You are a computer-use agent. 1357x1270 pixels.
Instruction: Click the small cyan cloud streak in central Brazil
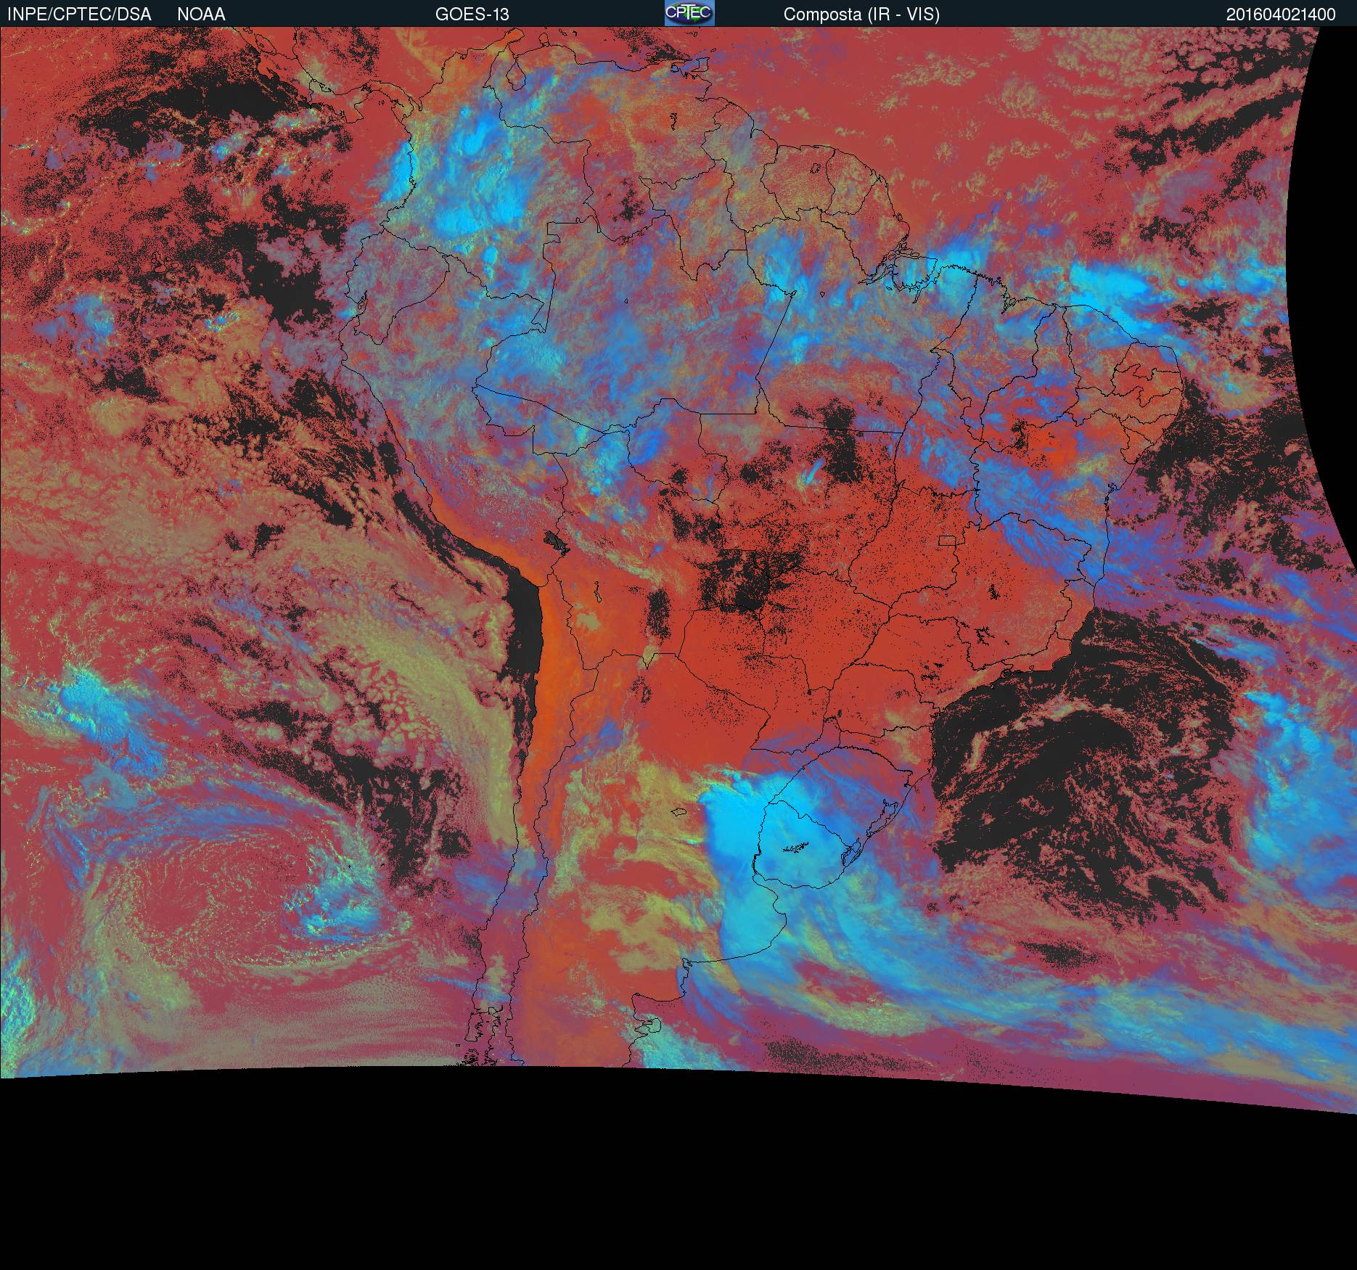coord(811,473)
